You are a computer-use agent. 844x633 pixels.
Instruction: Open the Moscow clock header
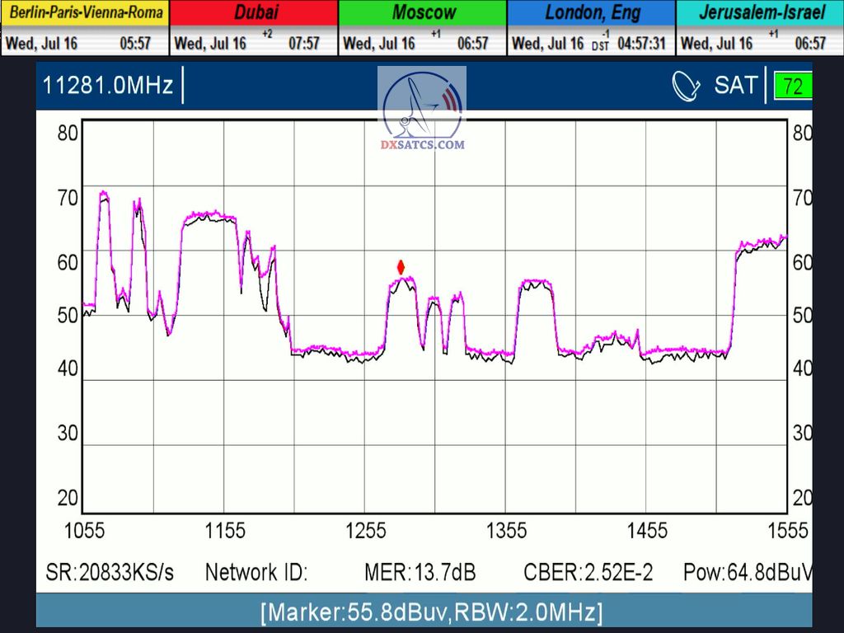(x=423, y=13)
